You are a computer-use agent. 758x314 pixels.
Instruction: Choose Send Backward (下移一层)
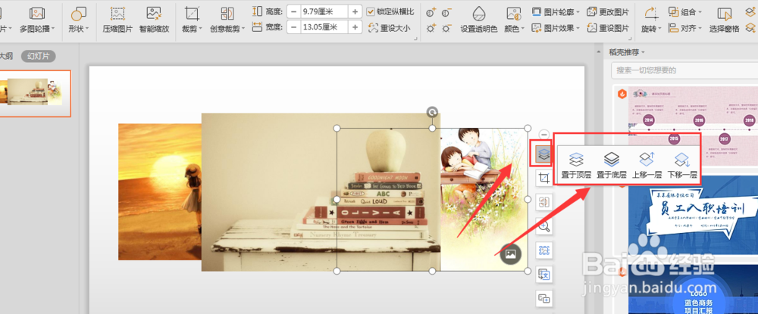tap(682, 166)
